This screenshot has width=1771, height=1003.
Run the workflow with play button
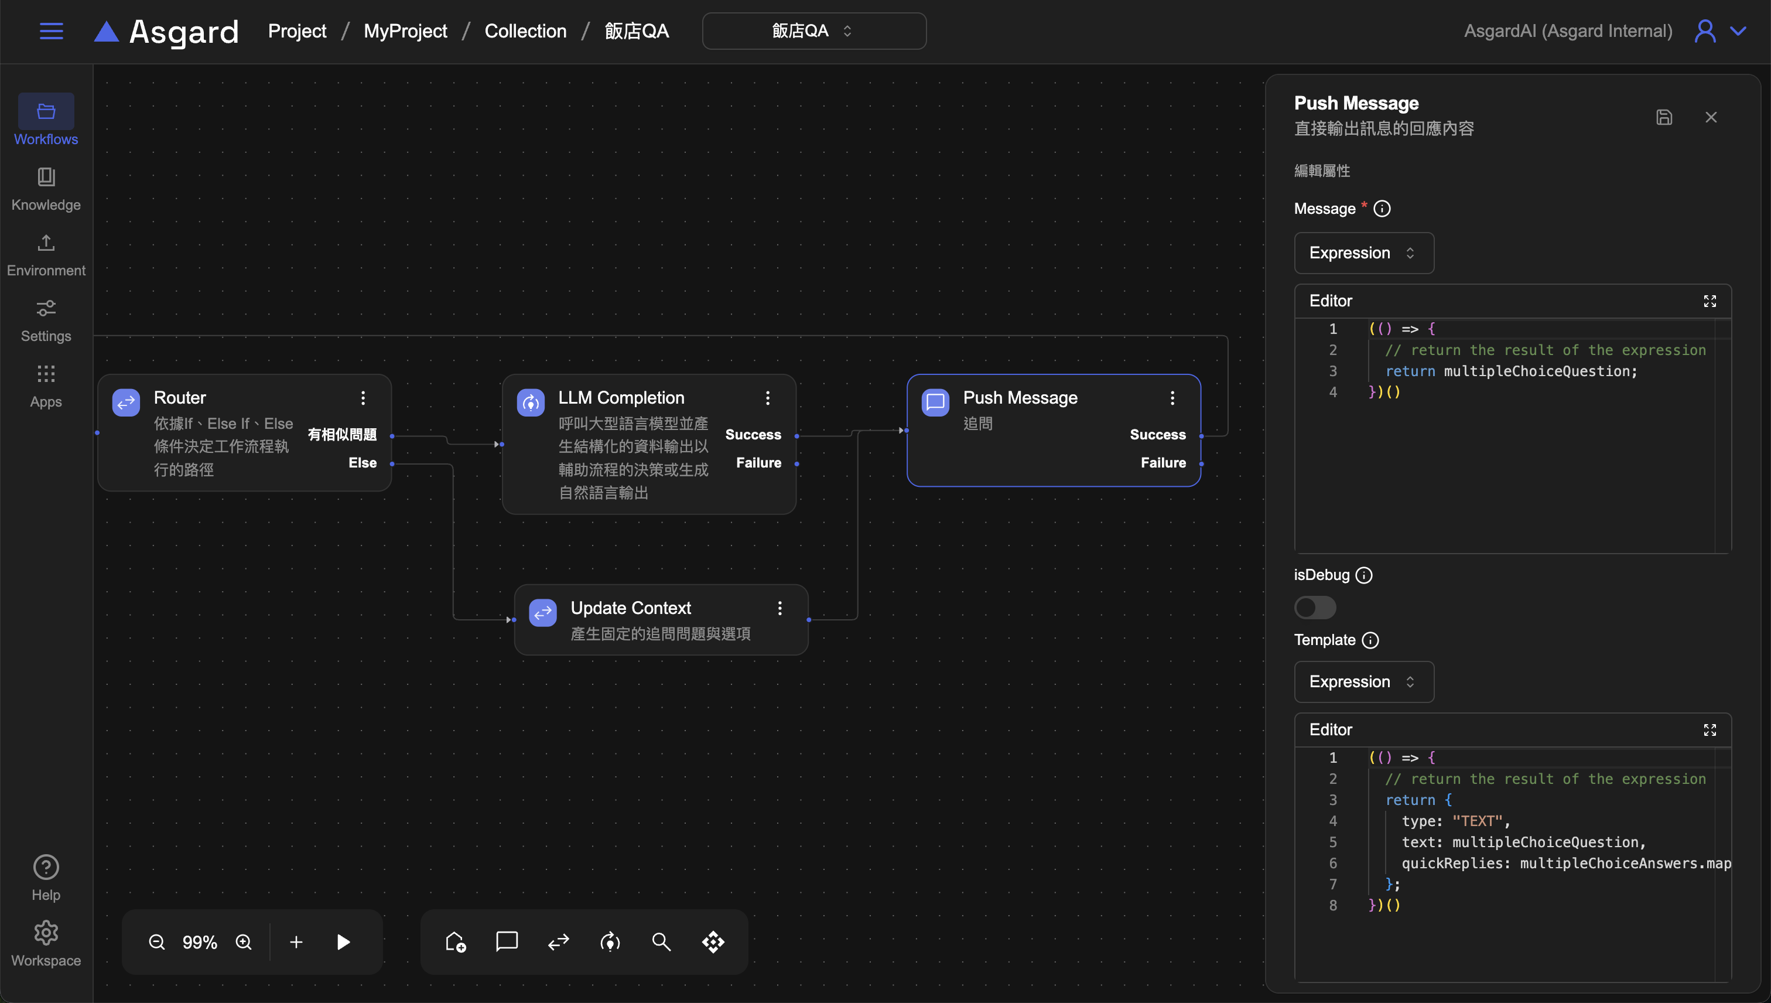click(x=343, y=941)
